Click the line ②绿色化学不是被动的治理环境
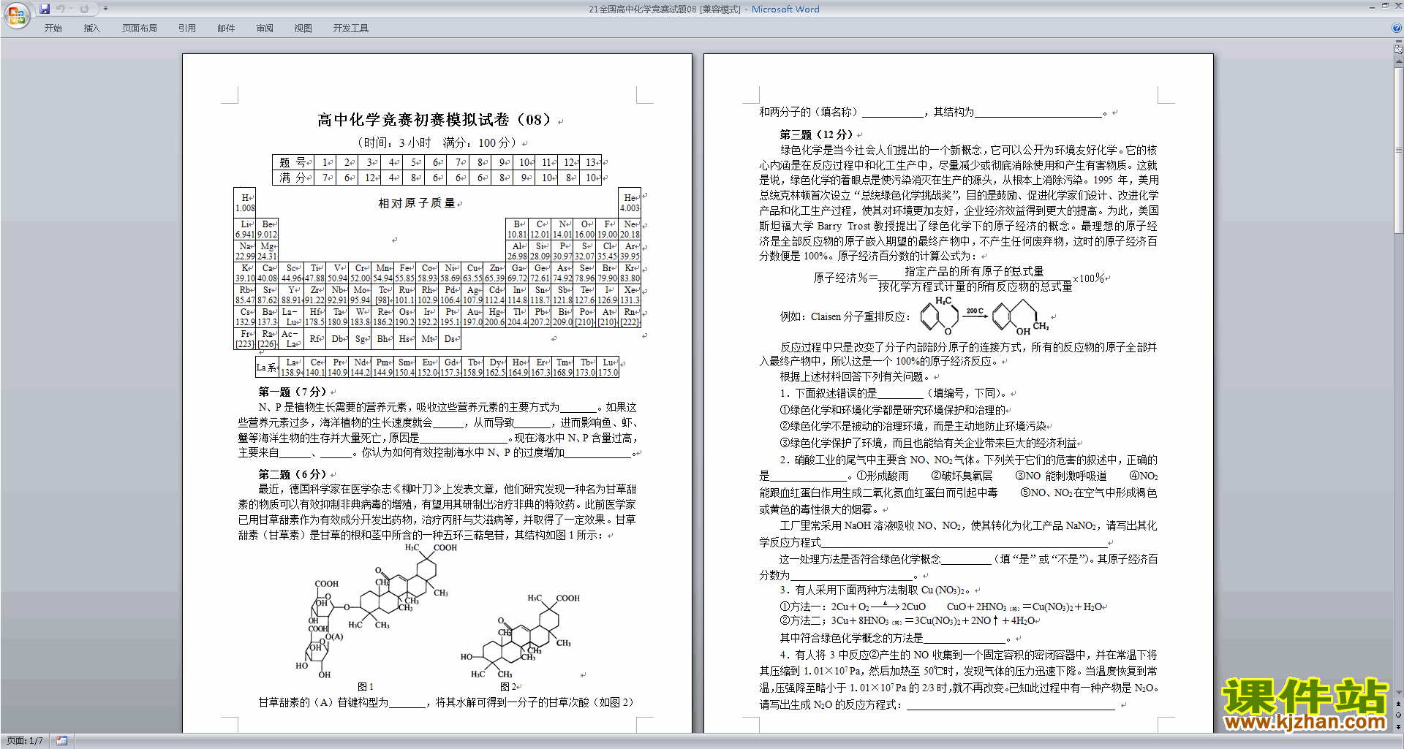Image resolution: width=1404 pixels, height=749 pixels. coord(914,426)
